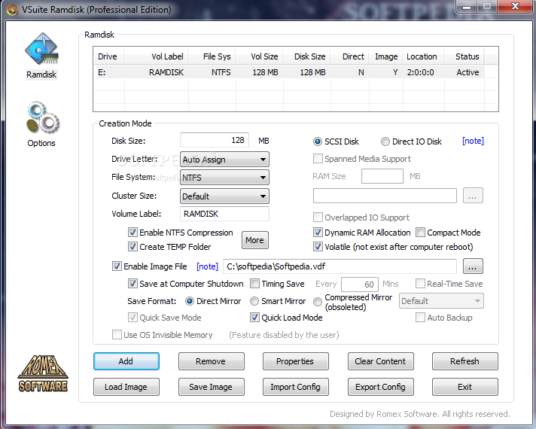Viewport: 536px width, 429px height.
Task: Click the Status column header
Action: click(464, 56)
